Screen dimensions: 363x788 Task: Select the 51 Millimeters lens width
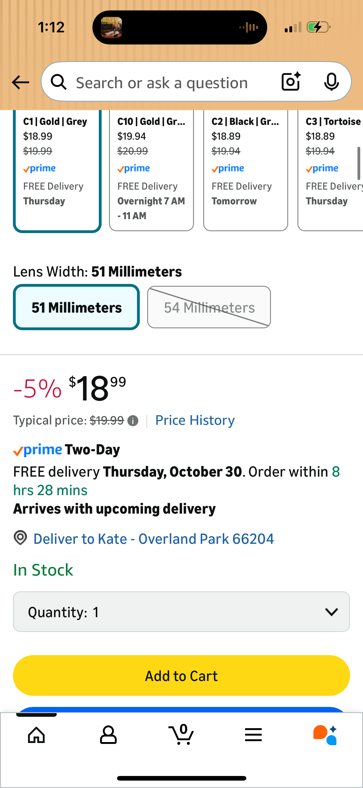[76, 307]
